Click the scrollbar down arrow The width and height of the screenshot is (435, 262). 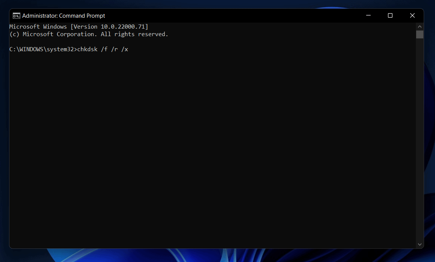pos(420,244)
